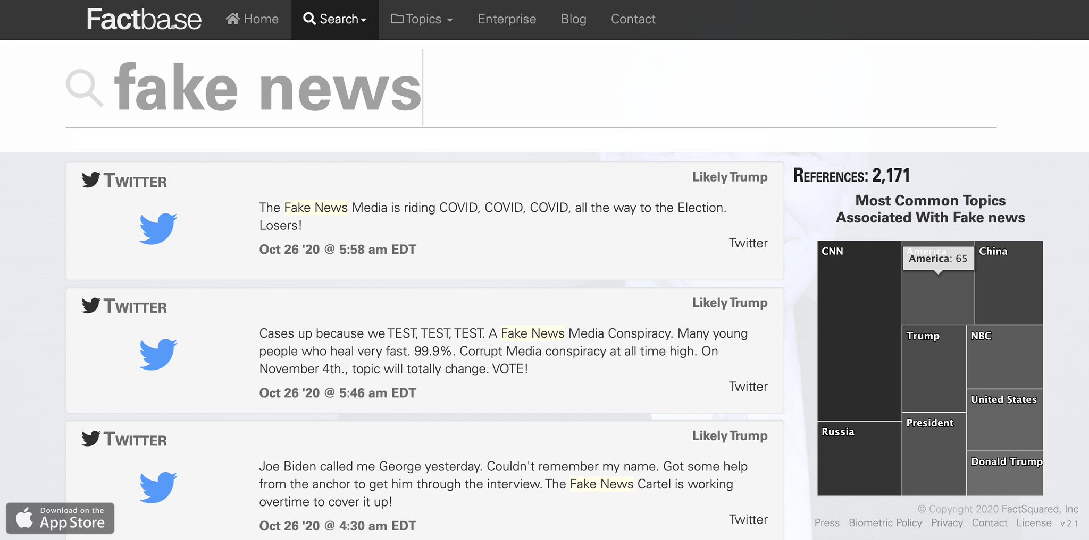Click the house icon beside Home
The width and height of the screenshot is (1089, 540).
coord(232,19)
